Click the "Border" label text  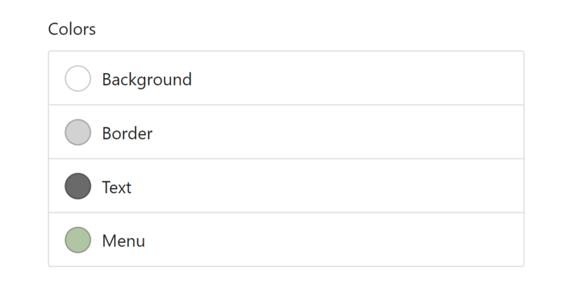point(127,133)
